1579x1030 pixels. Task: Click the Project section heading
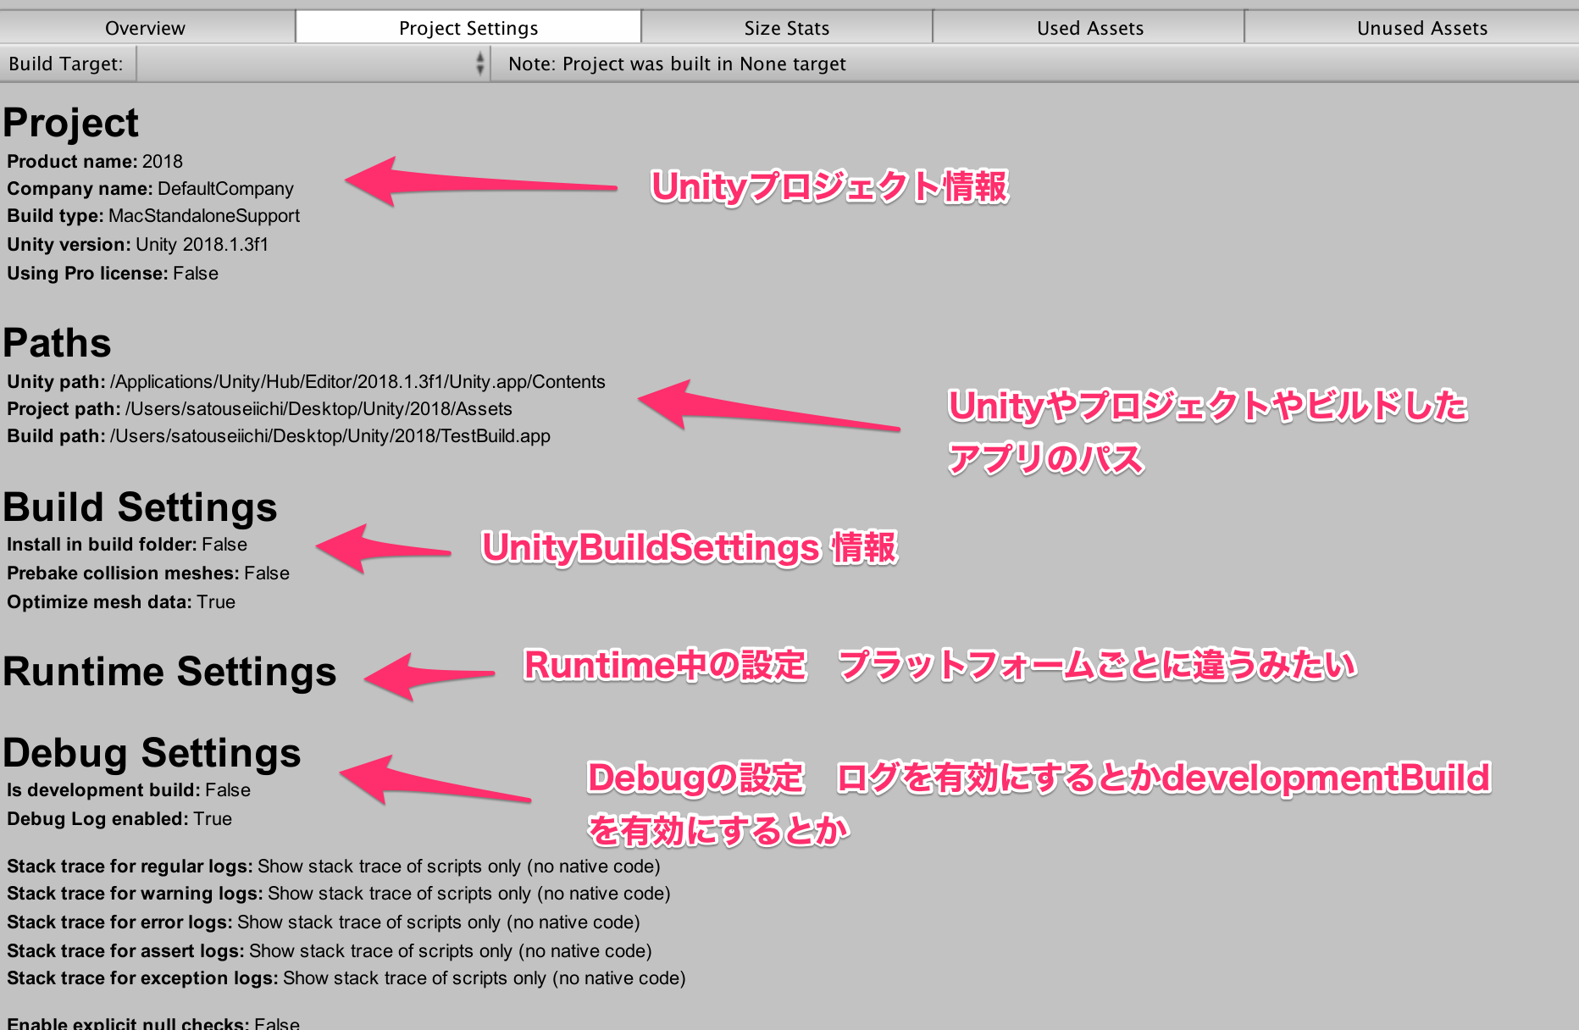71,123
